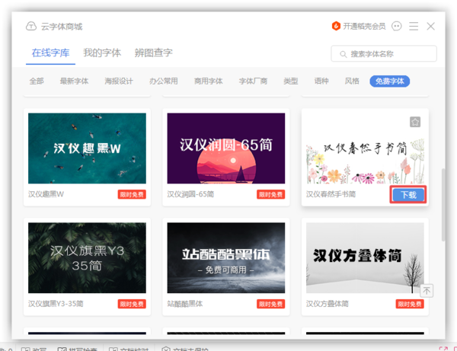The height and width of the screenshot is (351, 457).
Task: Filter fonts by 海报设计 category
Action: click(x=118, y=81)
